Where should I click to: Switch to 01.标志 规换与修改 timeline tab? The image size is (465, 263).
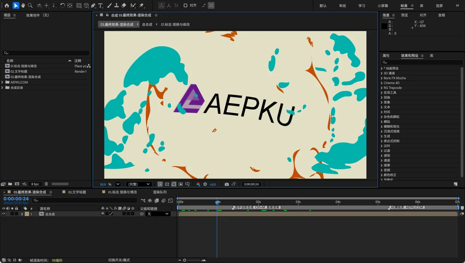point(122,192)
